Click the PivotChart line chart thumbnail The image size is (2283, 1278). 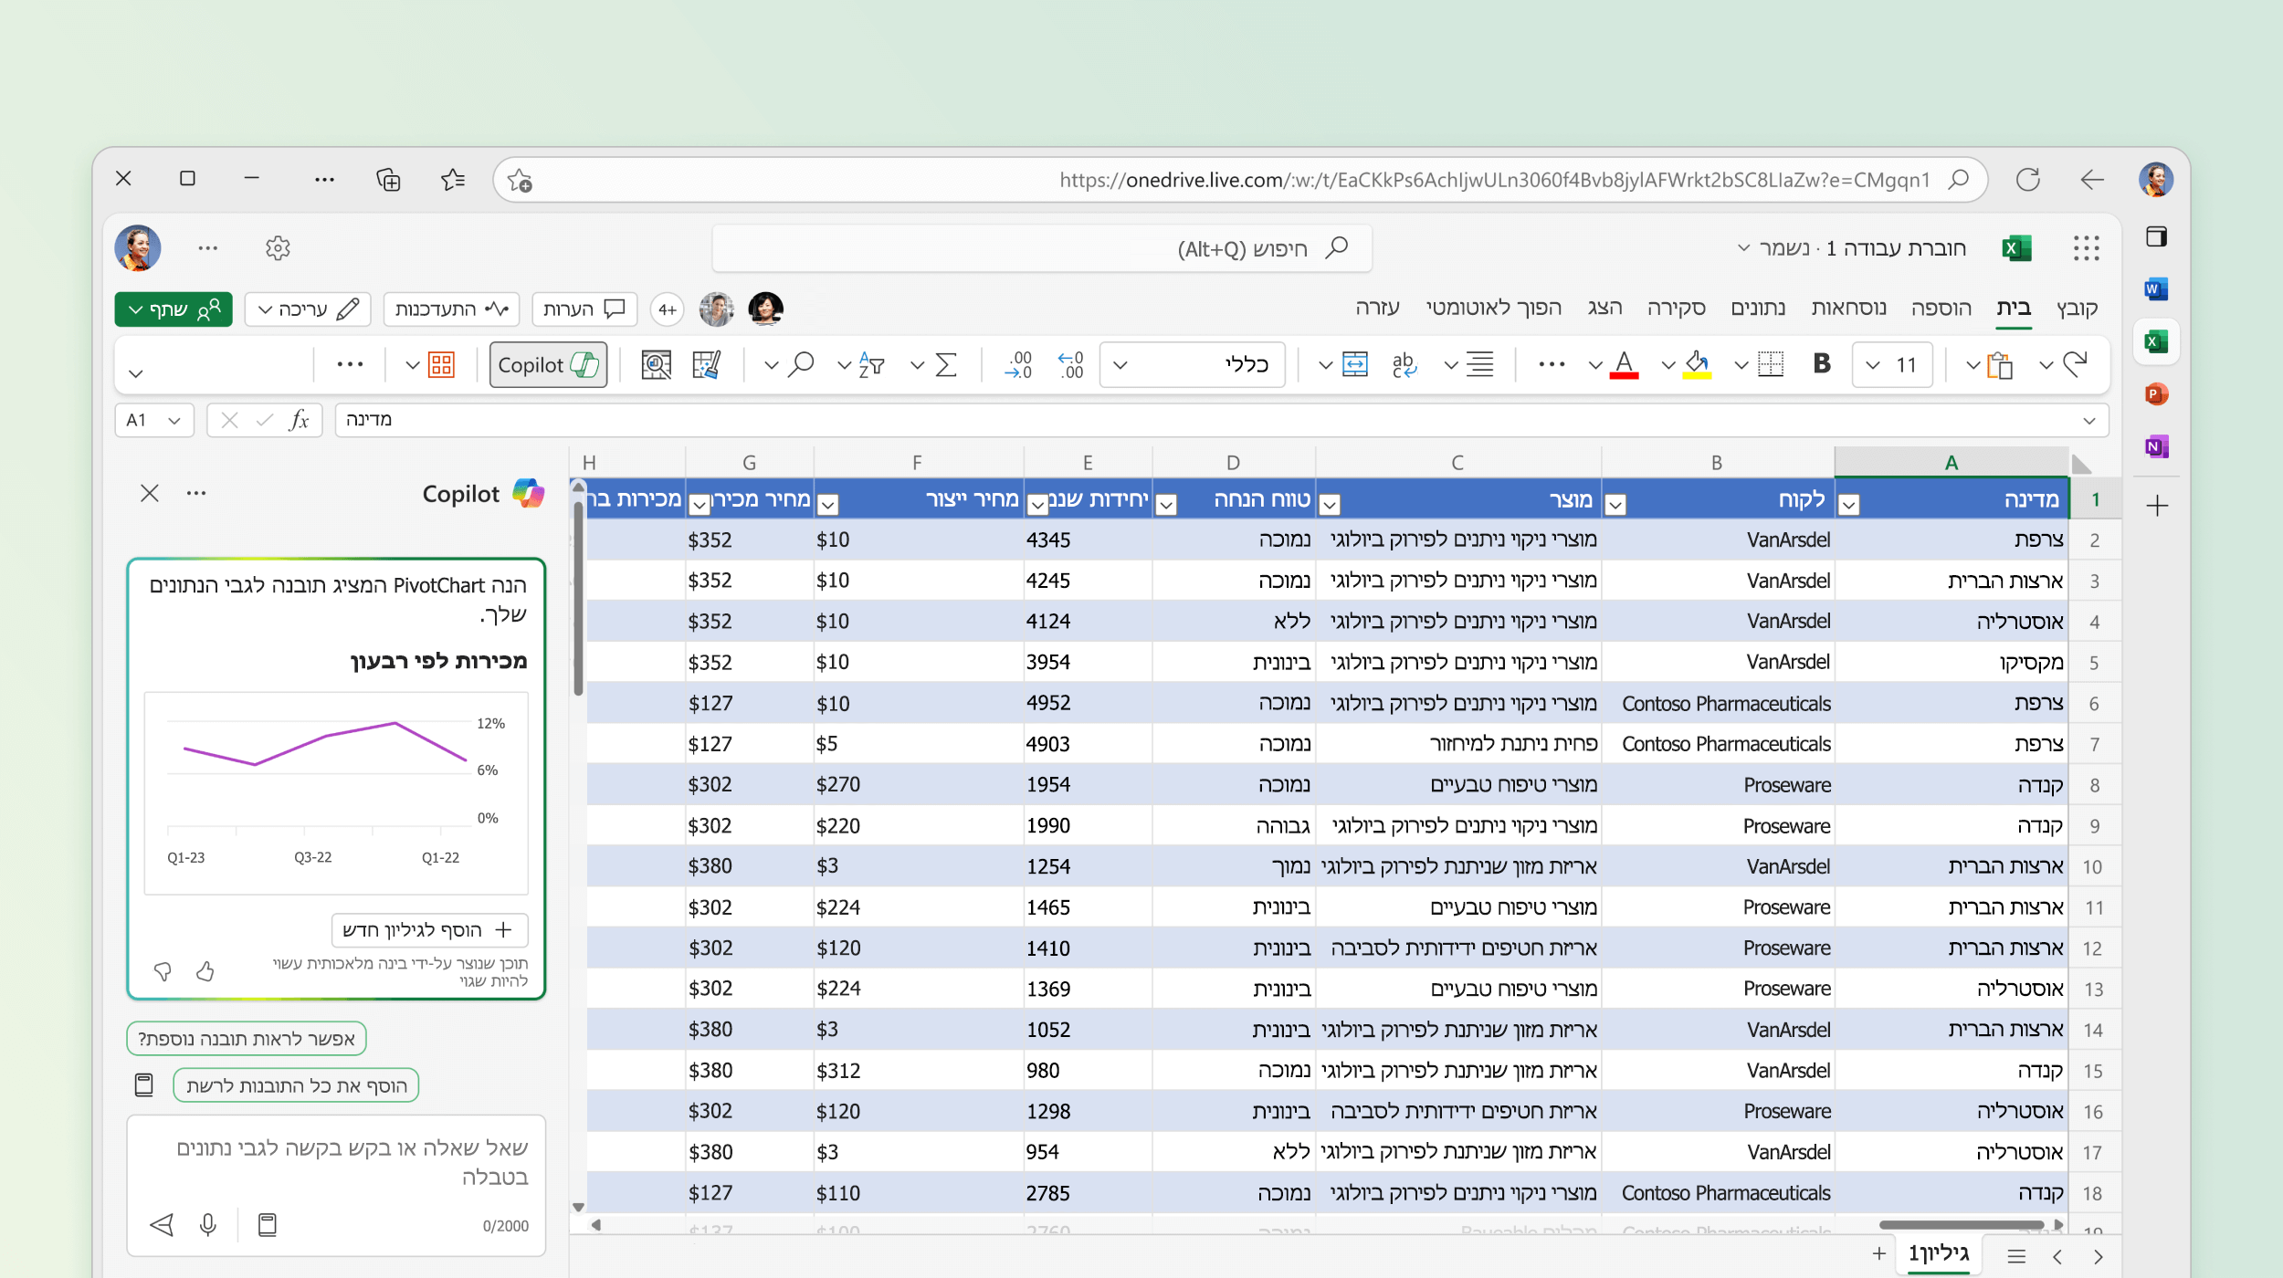click(336, 792)
